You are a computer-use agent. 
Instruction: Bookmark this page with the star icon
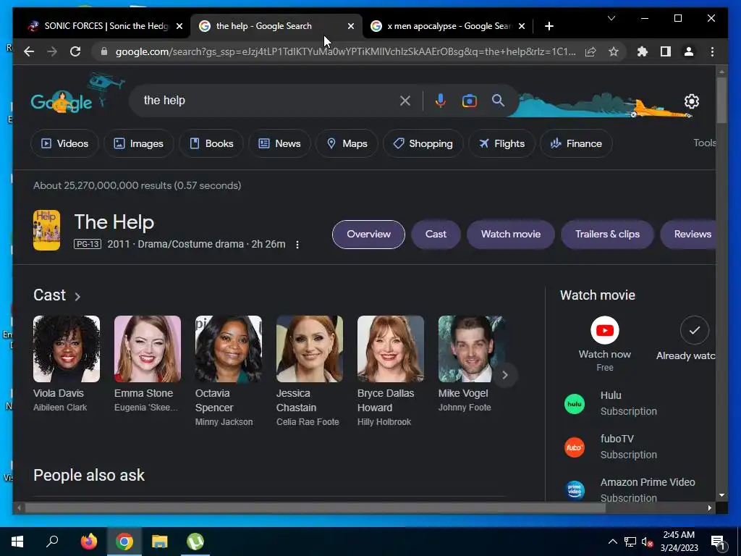point(614,51)
